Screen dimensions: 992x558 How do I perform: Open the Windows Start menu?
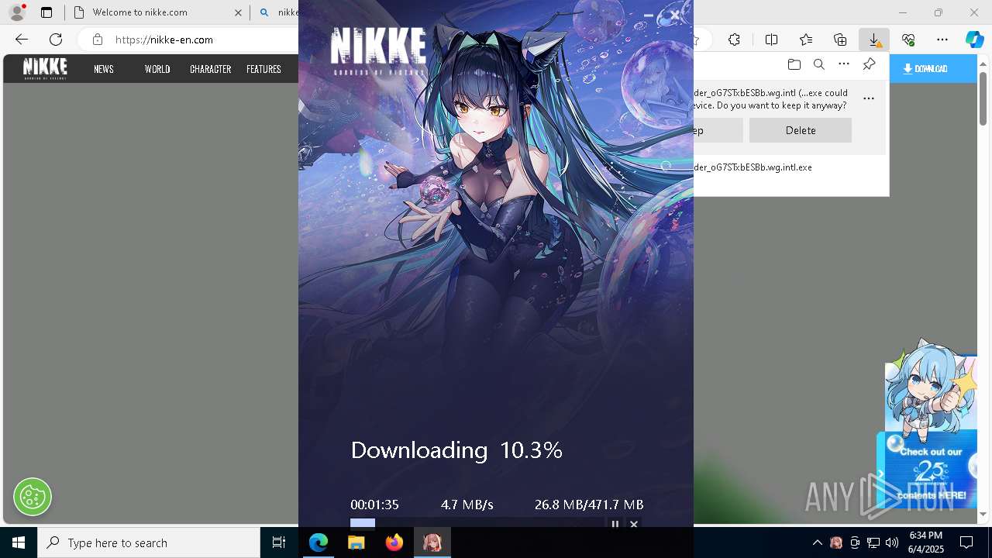click(19, 542)
